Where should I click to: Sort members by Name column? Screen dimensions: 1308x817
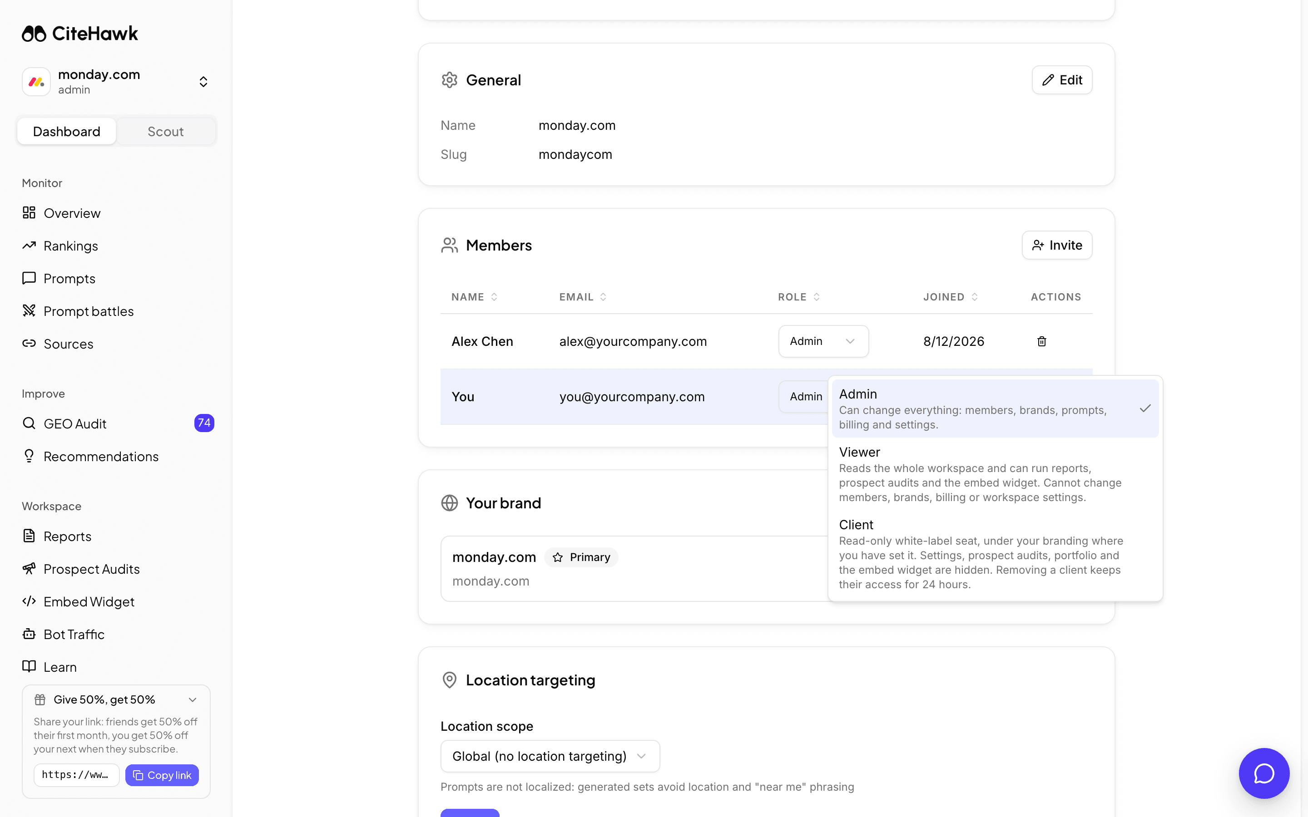(474, 297)
